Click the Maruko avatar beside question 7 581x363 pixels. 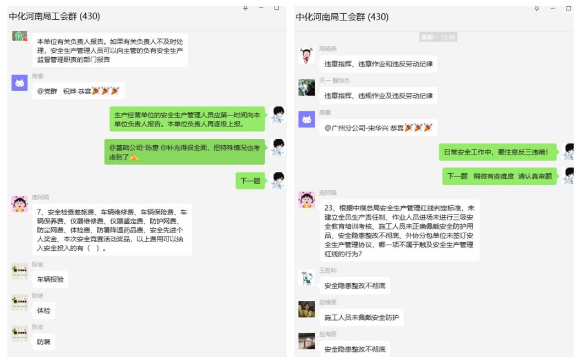20,204
